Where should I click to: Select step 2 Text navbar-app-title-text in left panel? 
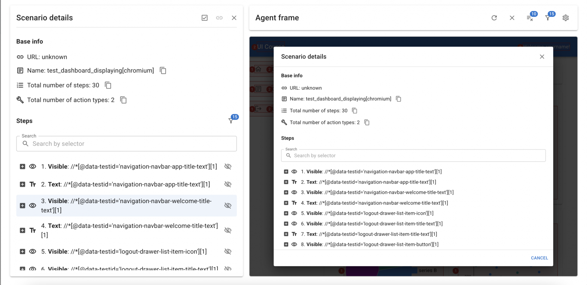pos(125,184)
